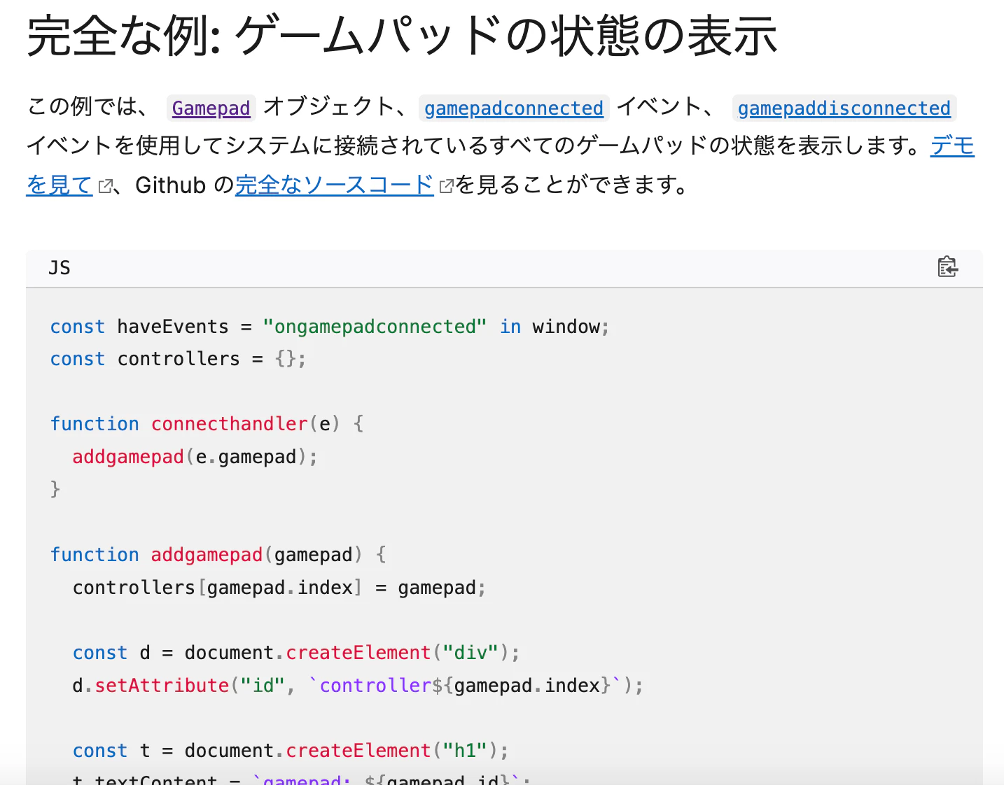Open the gamepadconnected event link
This screenshot has width=1004, height=785.
coord(514,108)
